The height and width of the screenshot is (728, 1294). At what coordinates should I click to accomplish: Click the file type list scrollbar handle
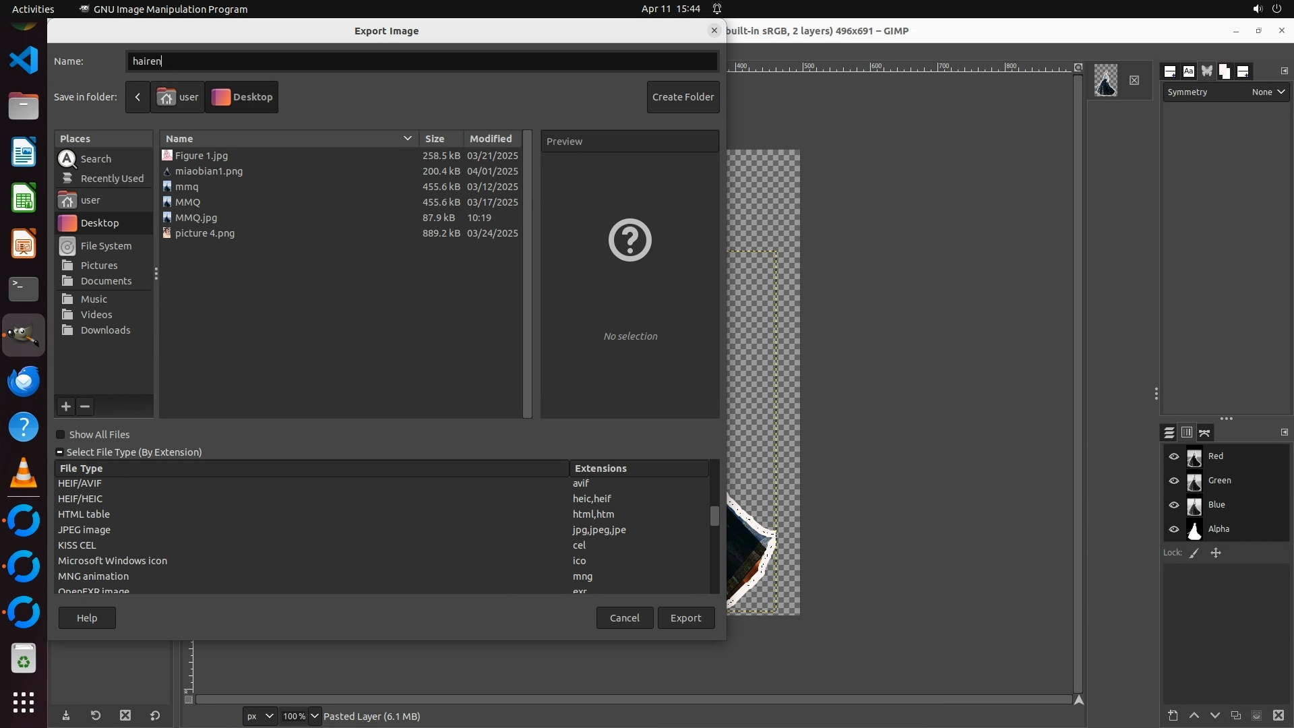[x=714, y=516]
